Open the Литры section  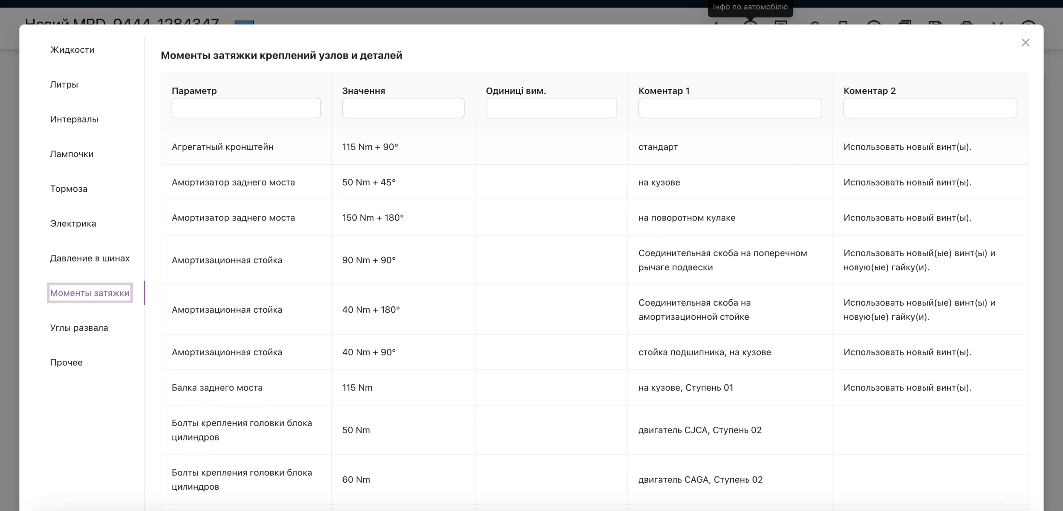tap(64, 85)
